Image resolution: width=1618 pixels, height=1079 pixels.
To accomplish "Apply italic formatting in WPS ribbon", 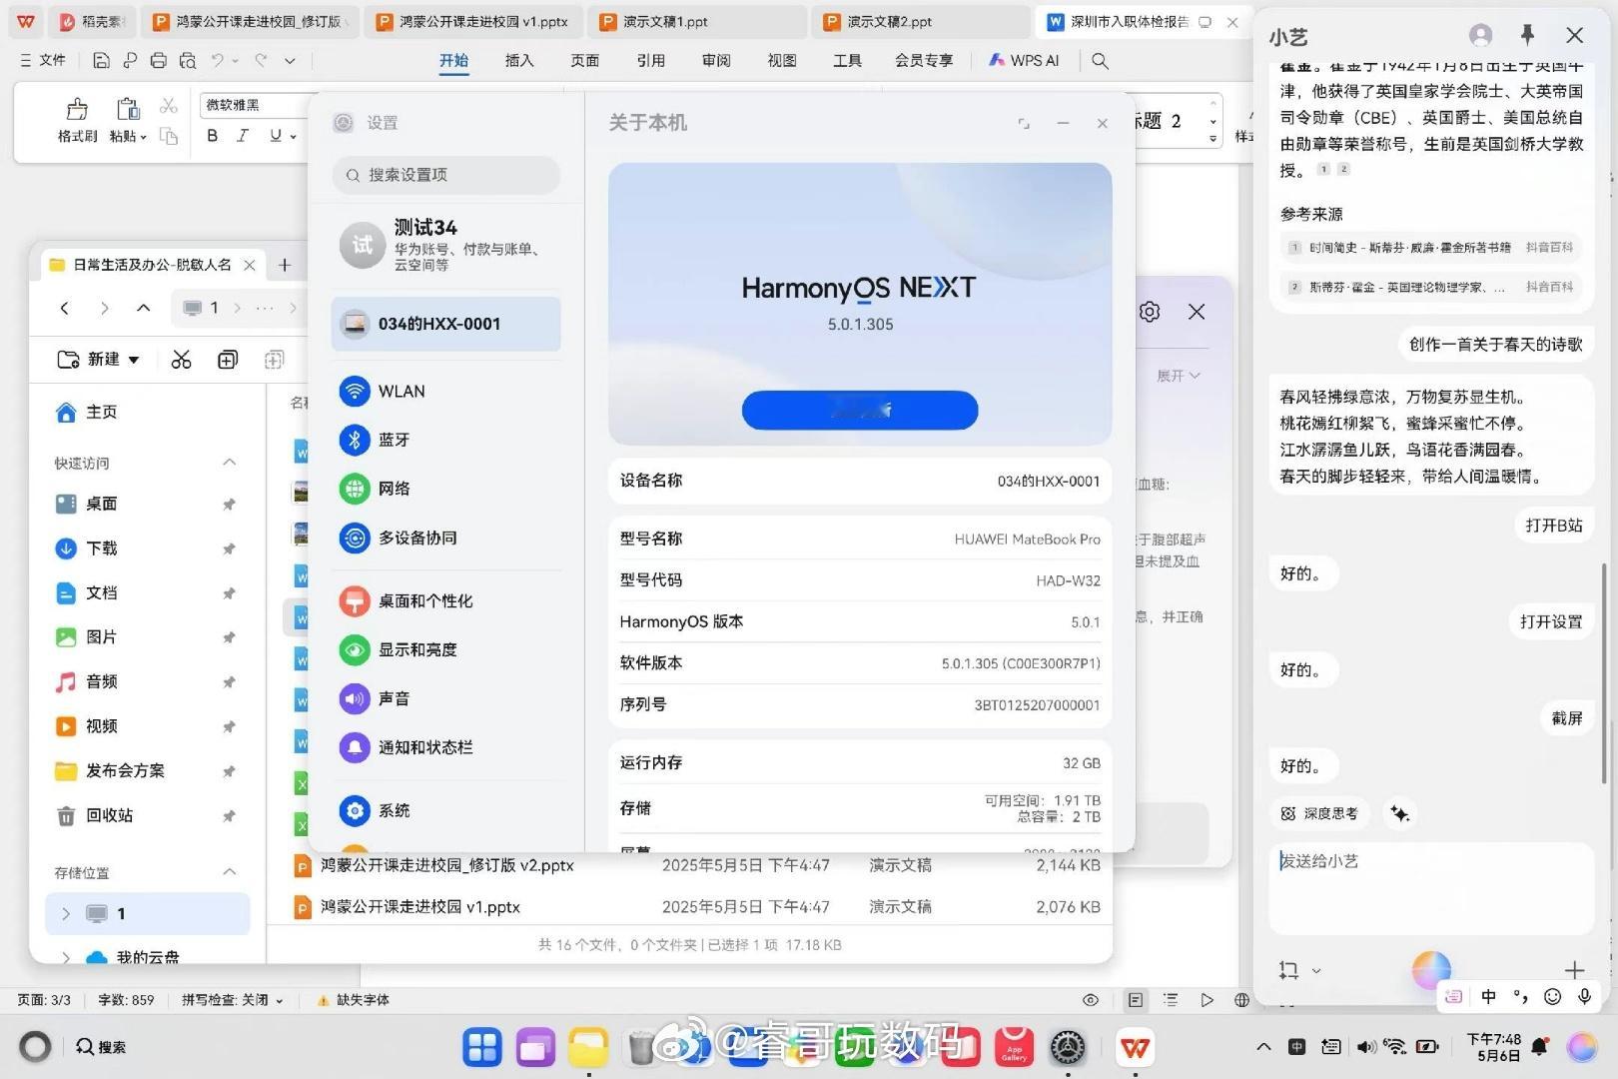I will pyautogui.click(x=243, y=136).
